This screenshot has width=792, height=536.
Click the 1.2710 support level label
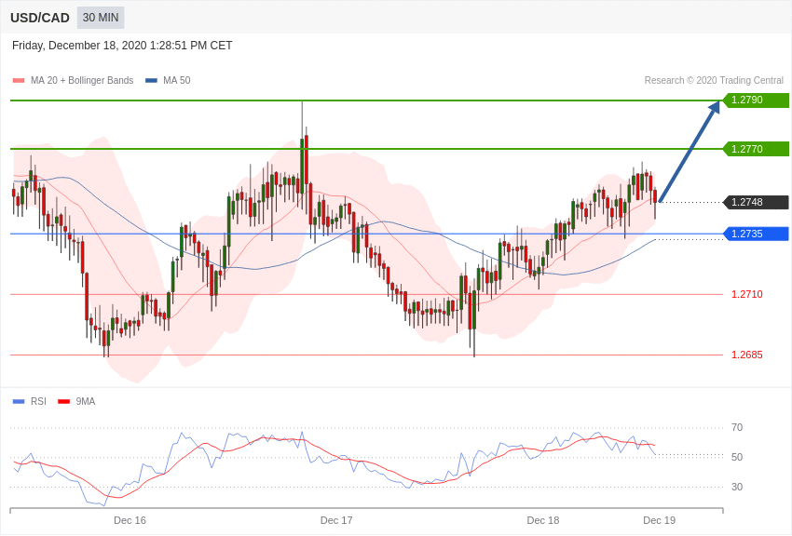[747, 294]
